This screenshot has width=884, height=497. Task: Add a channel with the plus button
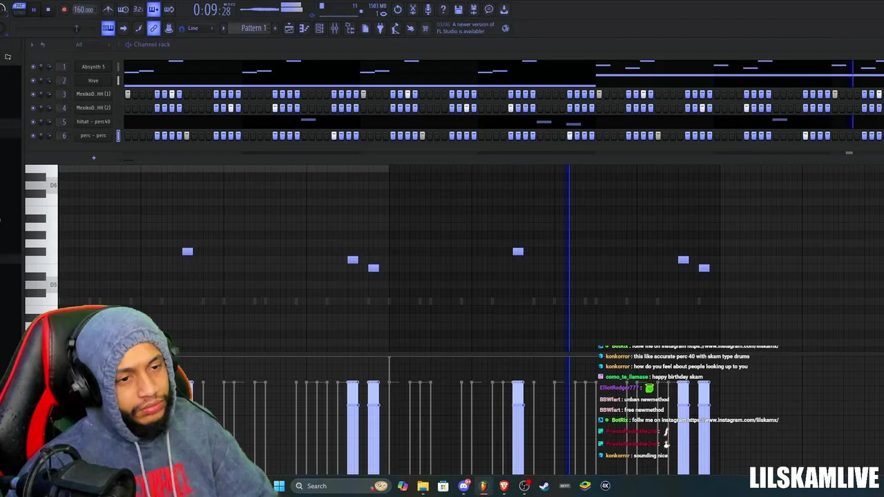[x=94, y=158]
